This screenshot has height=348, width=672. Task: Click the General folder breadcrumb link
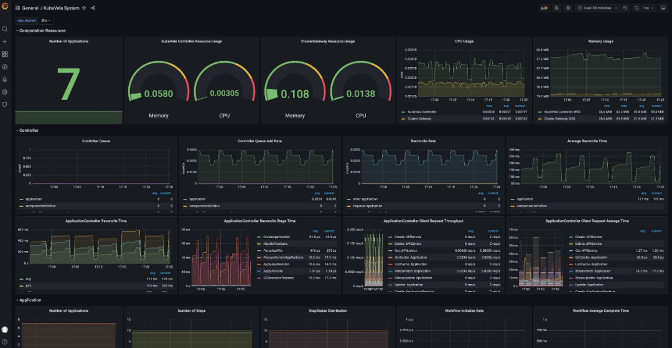coord(30,8)
